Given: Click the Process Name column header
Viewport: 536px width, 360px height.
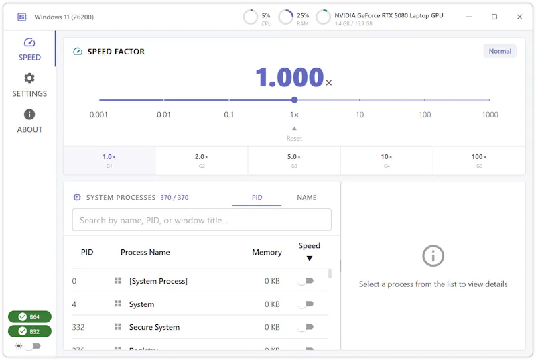Looking at the screenshot, I should point(145,252).
